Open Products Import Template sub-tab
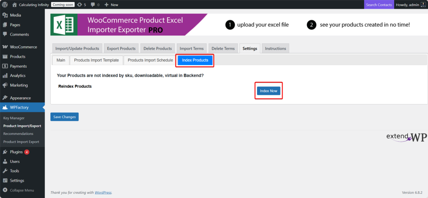This screenshot has height=198, width=428. [x=97, y=60]
